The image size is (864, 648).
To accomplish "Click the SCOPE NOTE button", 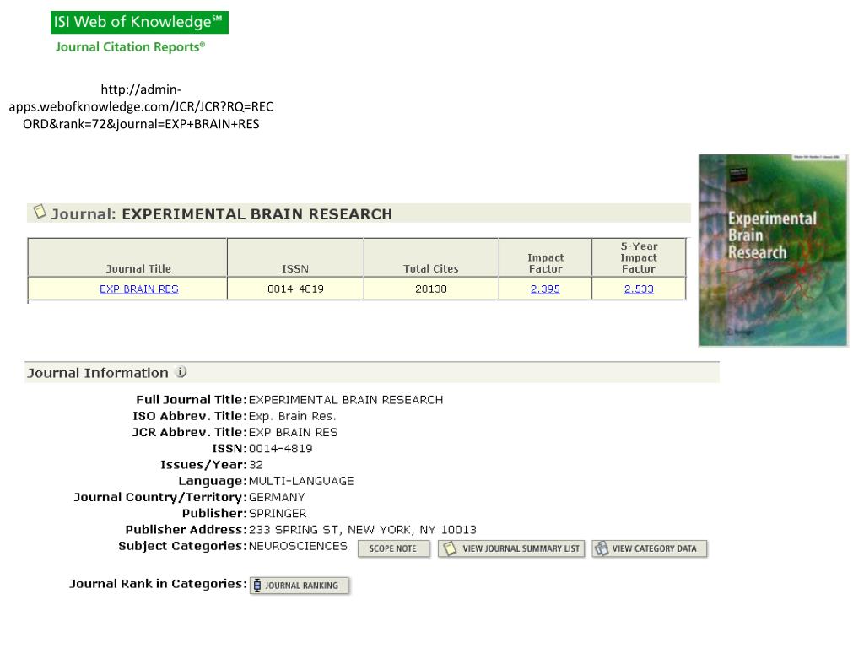I will (393, 548).
